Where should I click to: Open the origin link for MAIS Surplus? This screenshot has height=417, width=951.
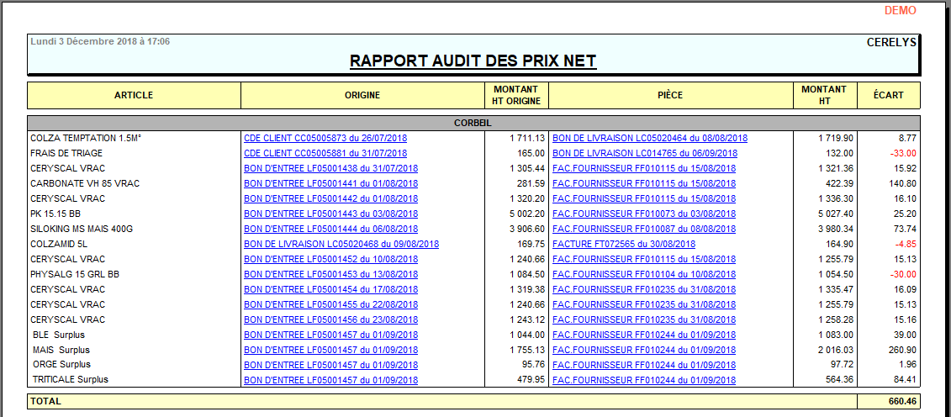(x=330, y=350)
